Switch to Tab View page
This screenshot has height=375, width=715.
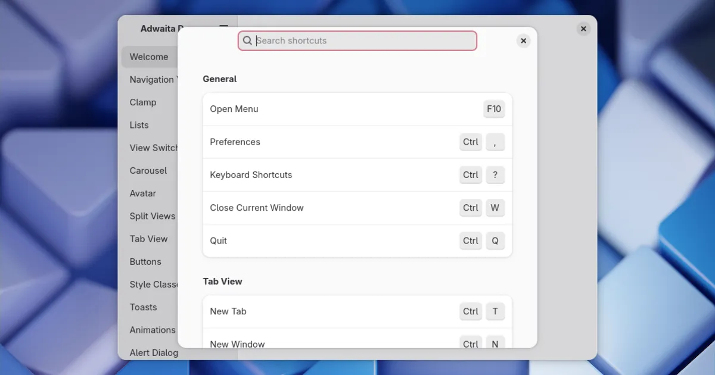click(x=149, y=239)
